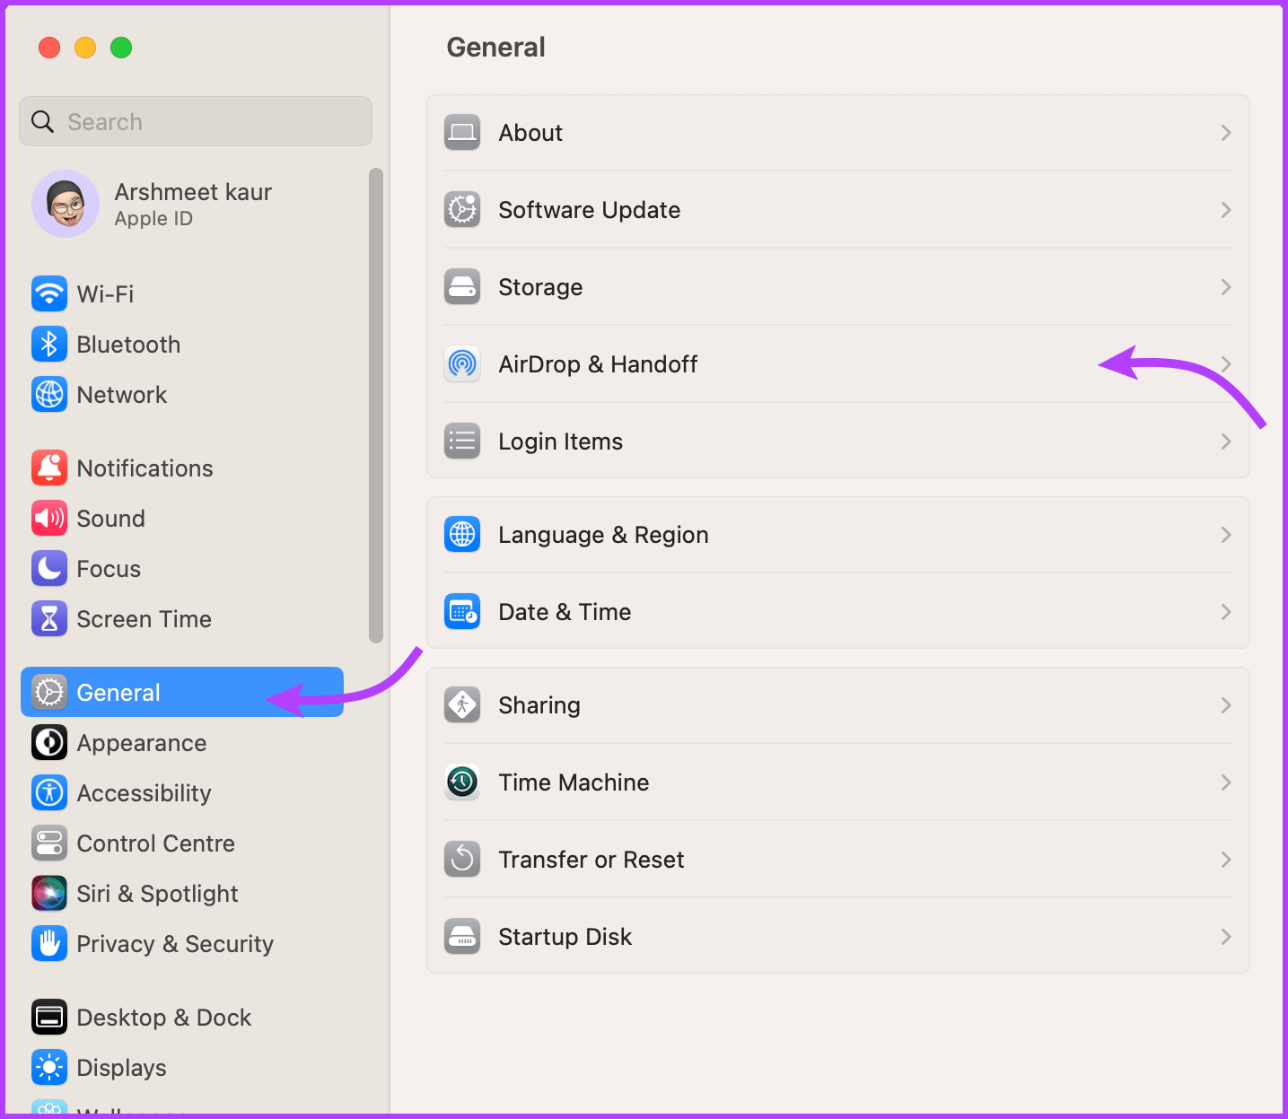Expand the Sharing row chevron
1288x1119 pixels.
pos(1226,705)
